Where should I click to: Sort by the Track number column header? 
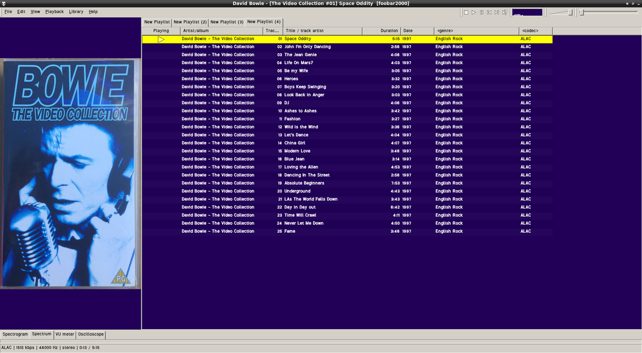pos(272,31)
